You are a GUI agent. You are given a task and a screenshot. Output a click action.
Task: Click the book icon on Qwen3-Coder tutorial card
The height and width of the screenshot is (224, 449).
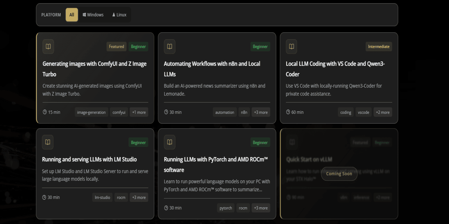(x=291, y=46)
